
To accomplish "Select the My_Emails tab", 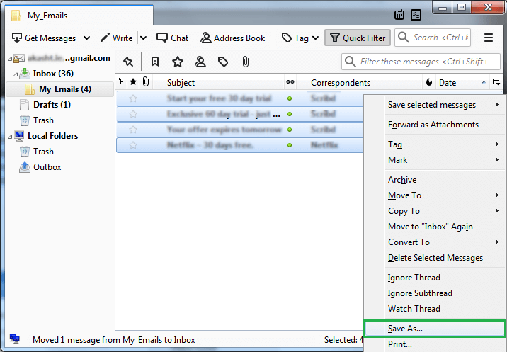I will pos(79,15).
